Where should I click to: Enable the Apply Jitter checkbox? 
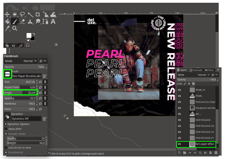click(6, 129)
